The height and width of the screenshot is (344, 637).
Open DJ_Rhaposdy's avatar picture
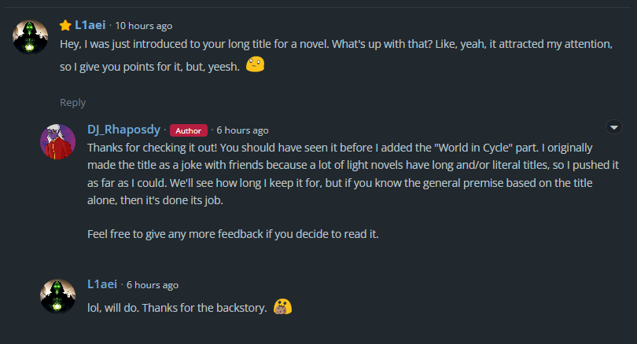point(57,141)
